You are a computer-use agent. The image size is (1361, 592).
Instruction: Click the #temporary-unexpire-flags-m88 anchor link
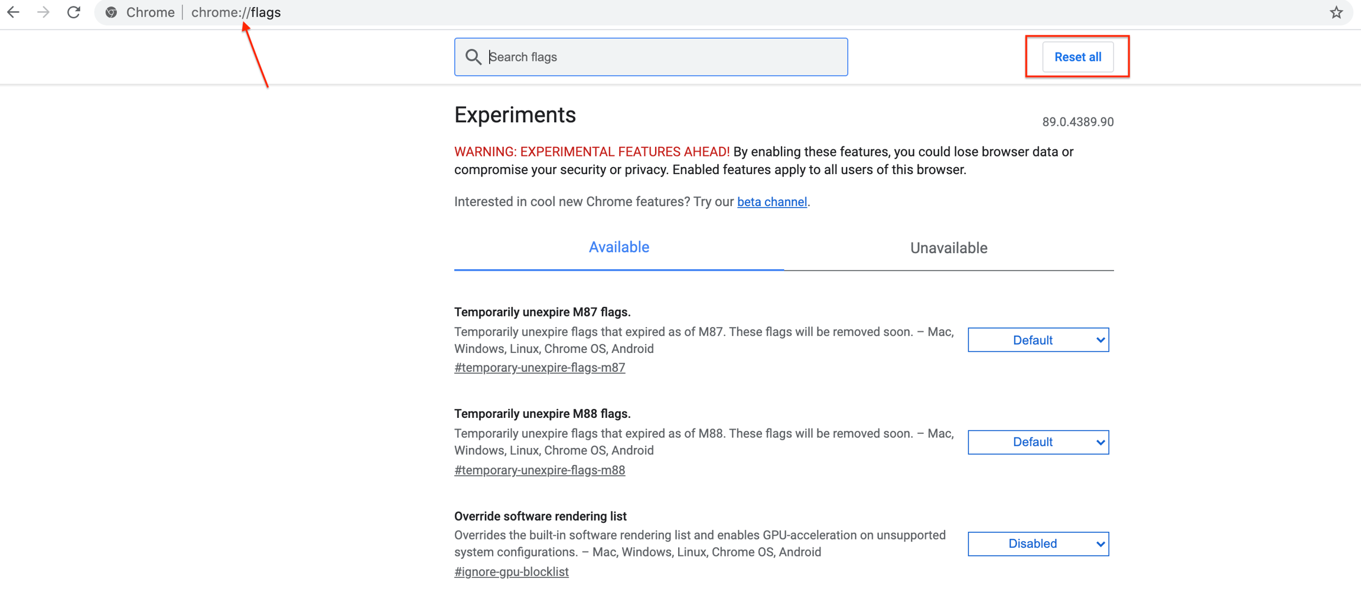coord(539,470)
